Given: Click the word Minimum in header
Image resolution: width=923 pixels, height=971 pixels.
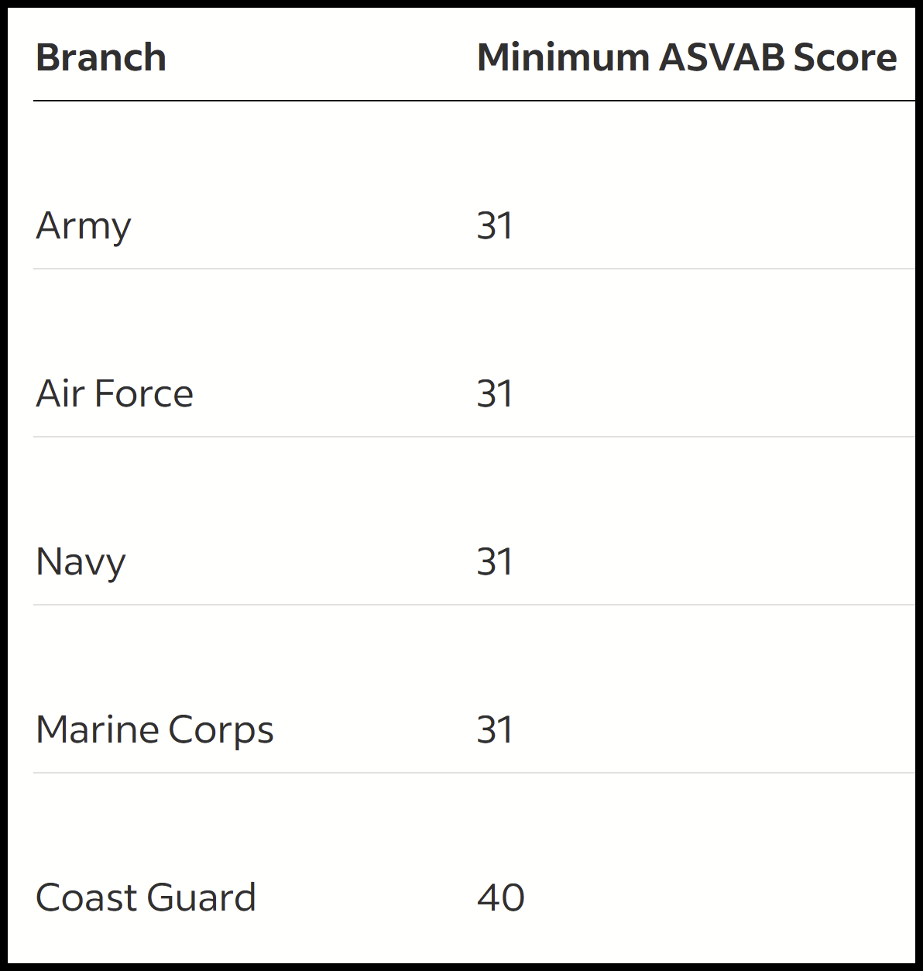Looking at the screenshot, I should tap(563, 58).
